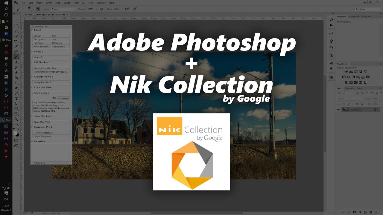Launch Silver Efex Pro 2 button

(x=51, y=122)
